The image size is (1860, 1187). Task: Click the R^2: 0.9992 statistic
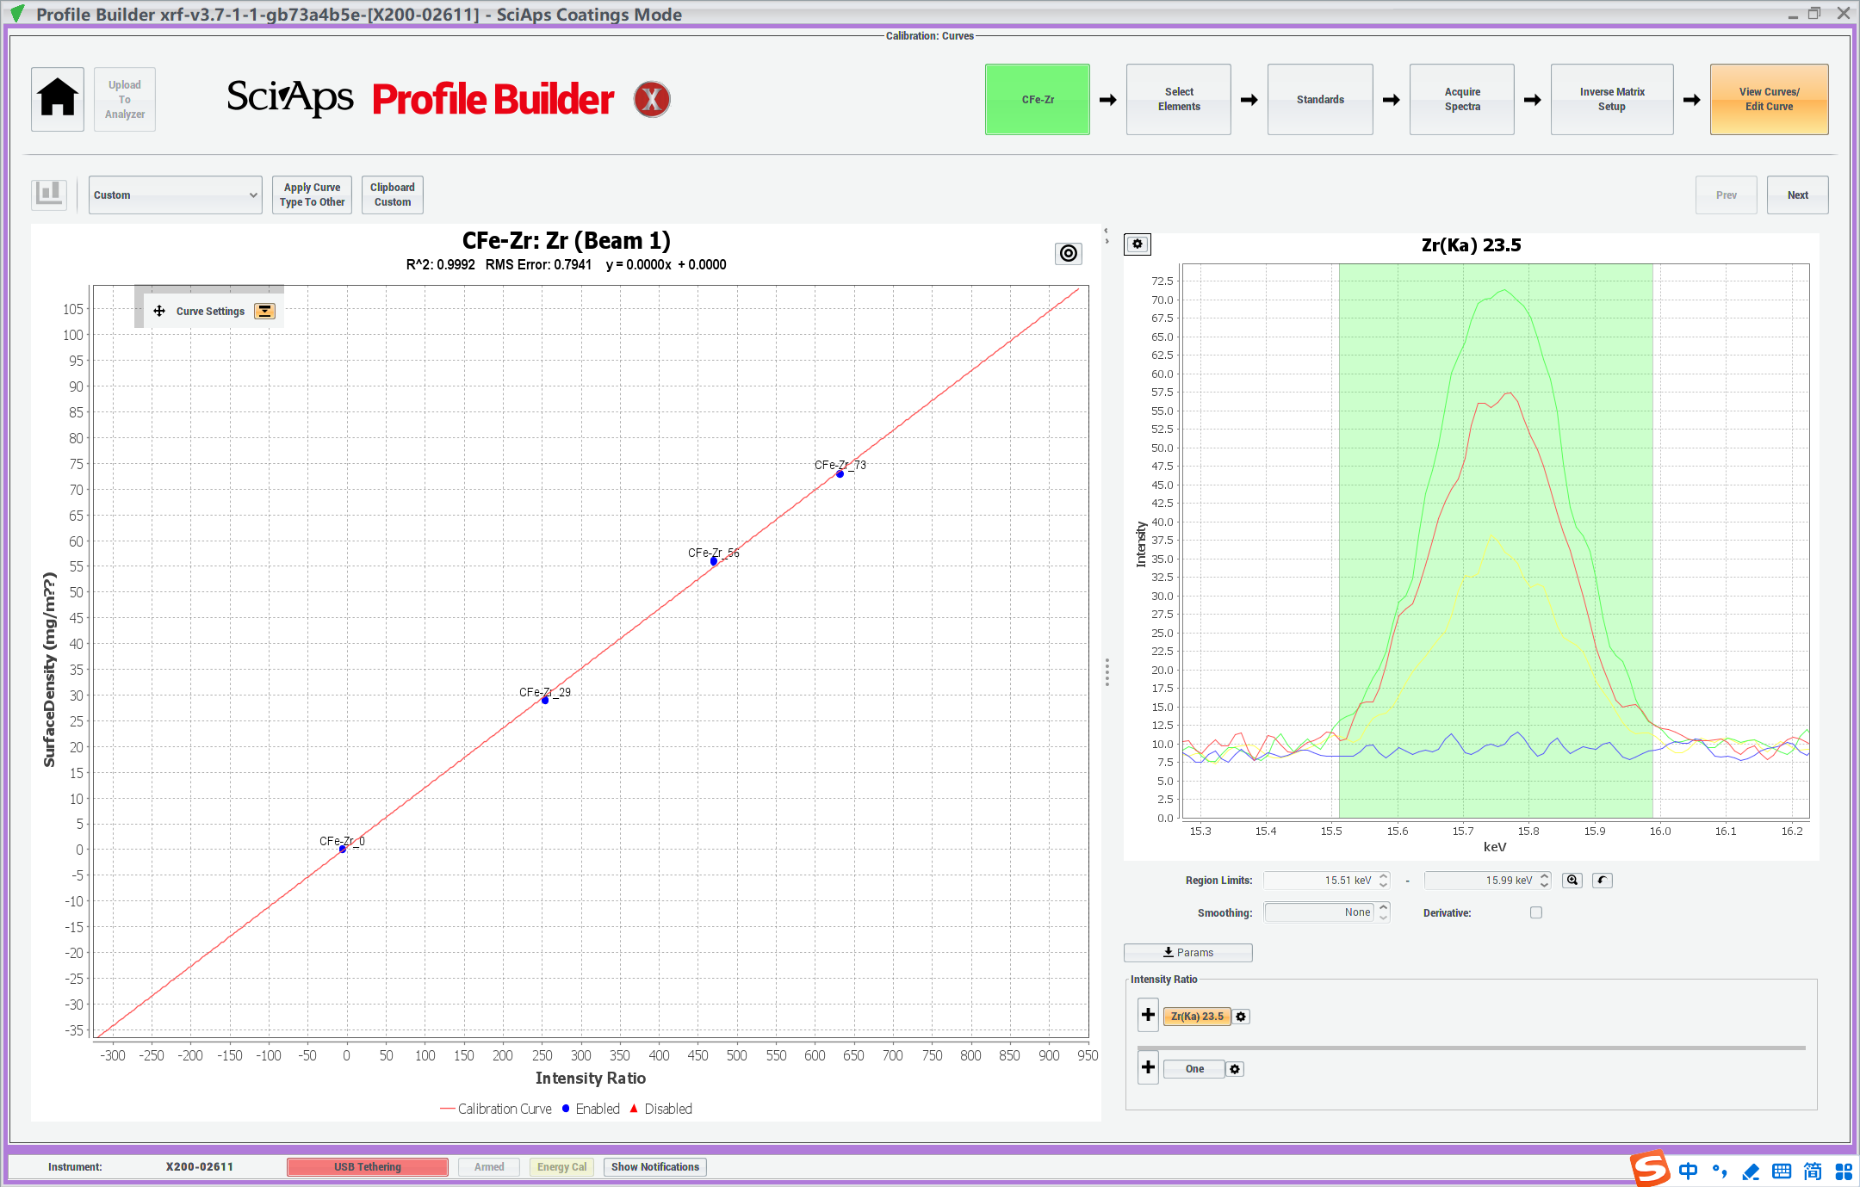(x=440, y=264)
